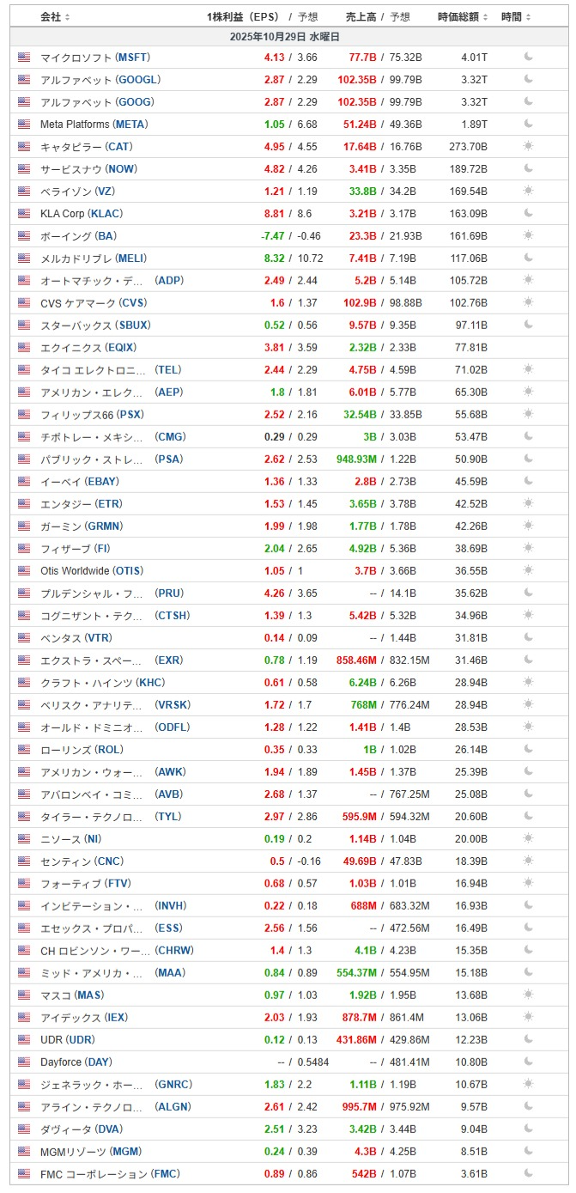Sort the table by 時間 column
Image resolution: width=576 pixels, height=1193 pixels.
[516, 17]
